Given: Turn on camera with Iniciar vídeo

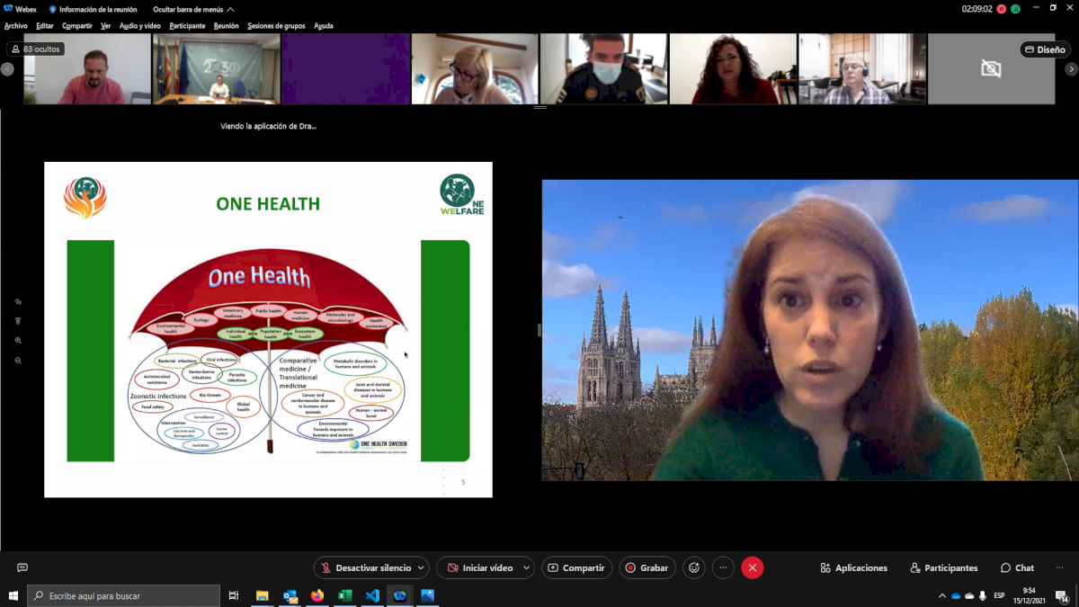Looking at the screenshot, I should 478,568.
